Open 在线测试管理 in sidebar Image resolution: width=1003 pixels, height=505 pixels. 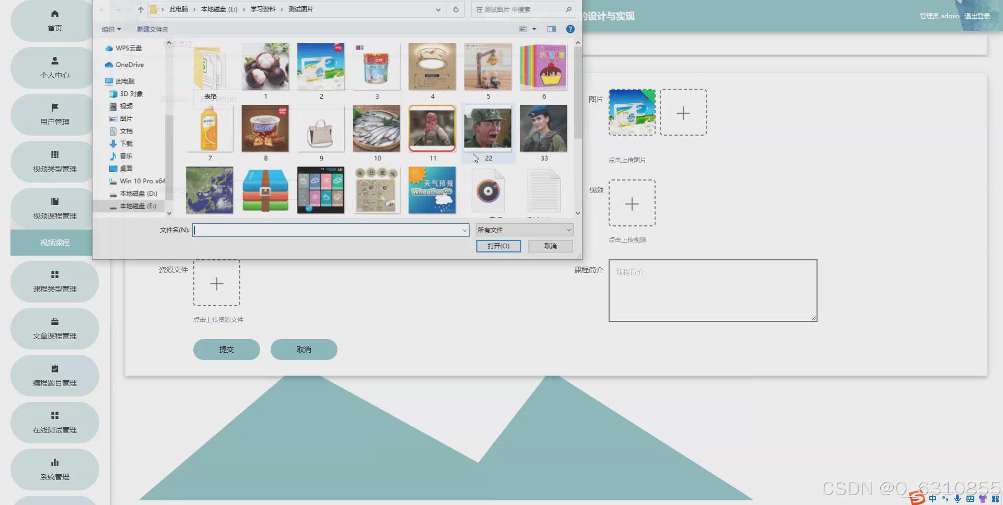55,423
